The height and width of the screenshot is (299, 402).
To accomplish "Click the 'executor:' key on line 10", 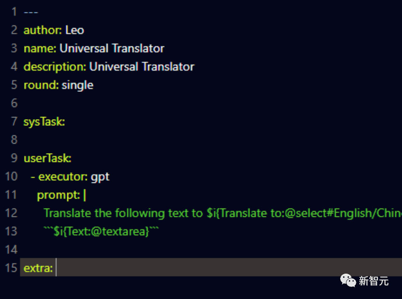I will click(x=63, y=176).
